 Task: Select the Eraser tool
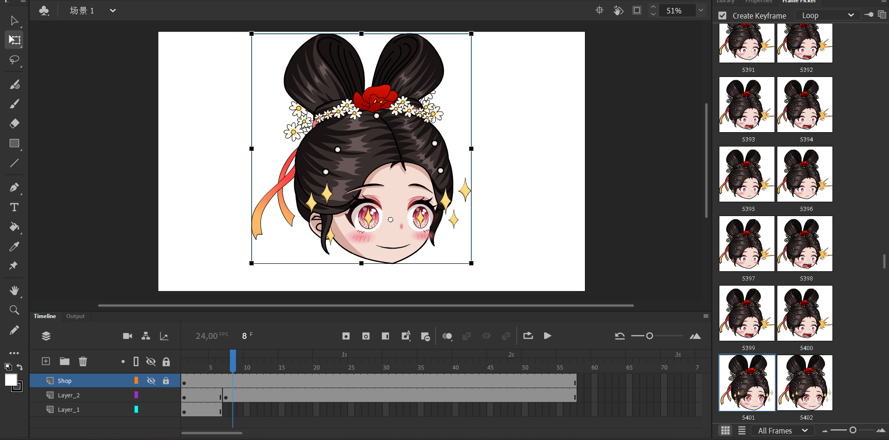(14, 123)
